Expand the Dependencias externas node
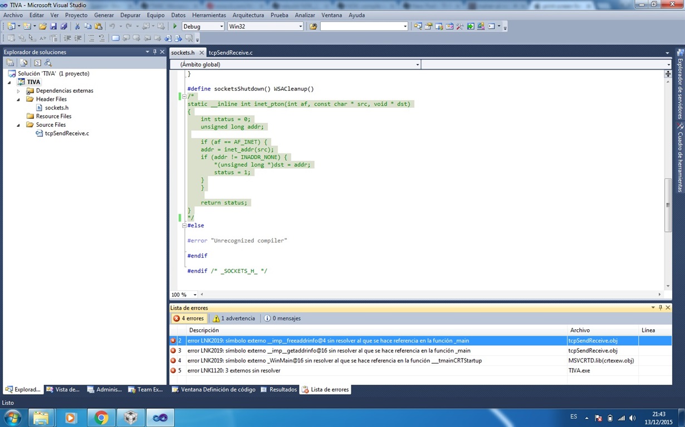 (18, 91)
